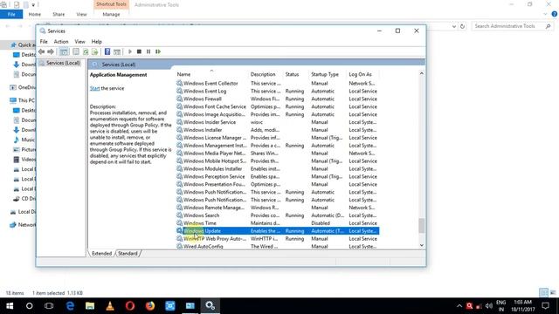Sort by Startup Type column header

[x=325, y=74]
